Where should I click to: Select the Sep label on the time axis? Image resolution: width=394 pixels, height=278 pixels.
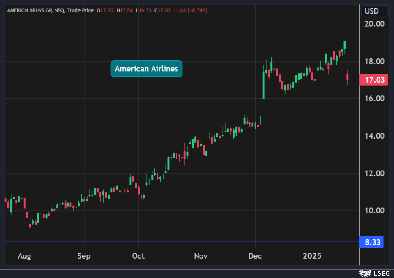tap(84, 256)
